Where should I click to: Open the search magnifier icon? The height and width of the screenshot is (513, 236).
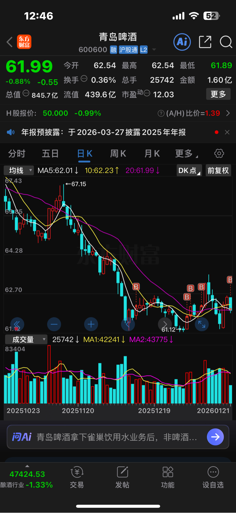226,42
